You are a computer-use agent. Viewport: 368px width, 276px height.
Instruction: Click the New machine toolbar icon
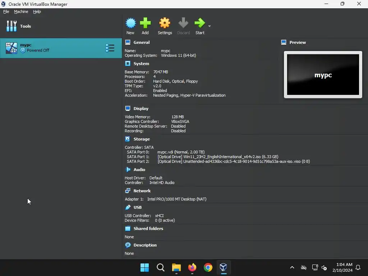pos(130,23)
